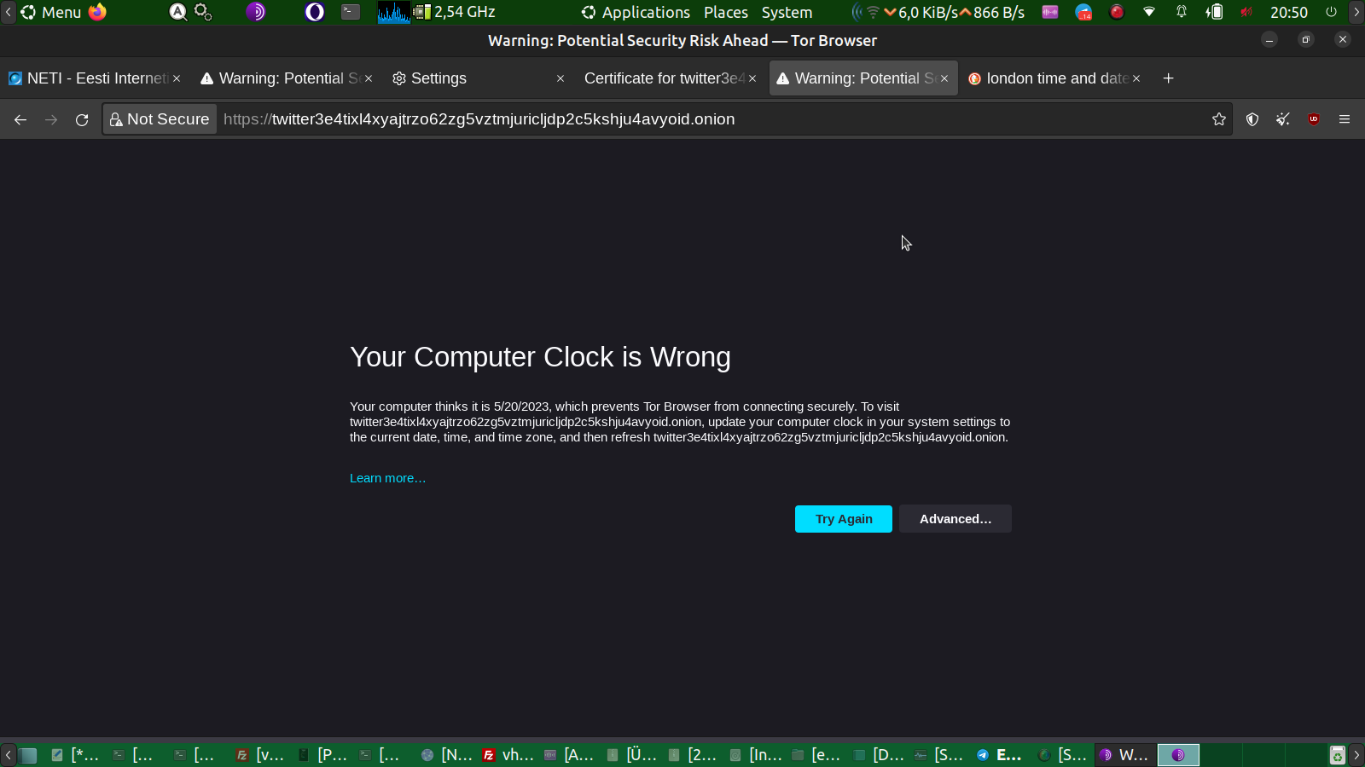
Task: Click the muted volume icon
Action: click(1246, 12)
